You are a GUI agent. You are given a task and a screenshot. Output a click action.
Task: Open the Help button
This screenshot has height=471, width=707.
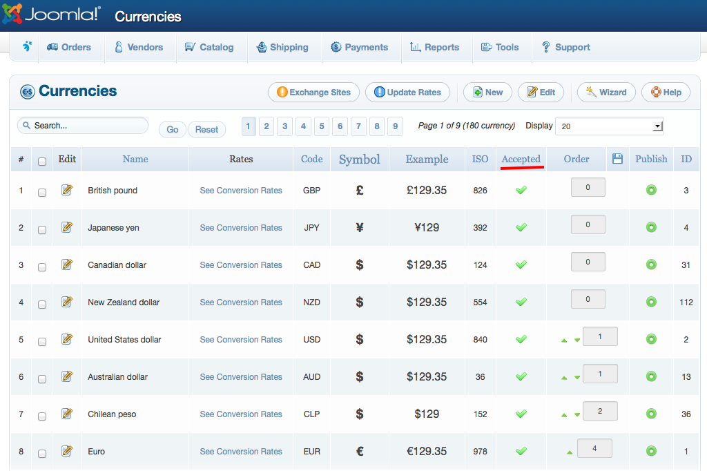[666, 92]
